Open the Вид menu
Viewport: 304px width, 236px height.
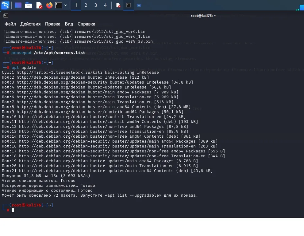[x=69, y=24]
